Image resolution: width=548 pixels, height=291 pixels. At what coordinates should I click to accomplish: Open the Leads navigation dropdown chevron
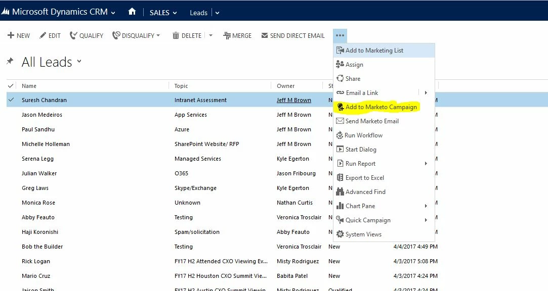pyautogui.click(x=217, y=13)
